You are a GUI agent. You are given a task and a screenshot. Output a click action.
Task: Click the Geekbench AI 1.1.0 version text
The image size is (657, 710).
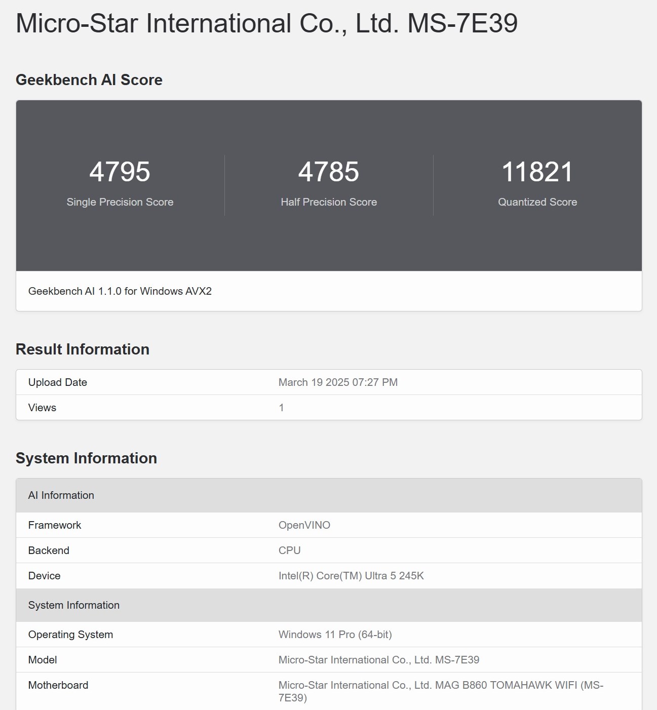120,291
